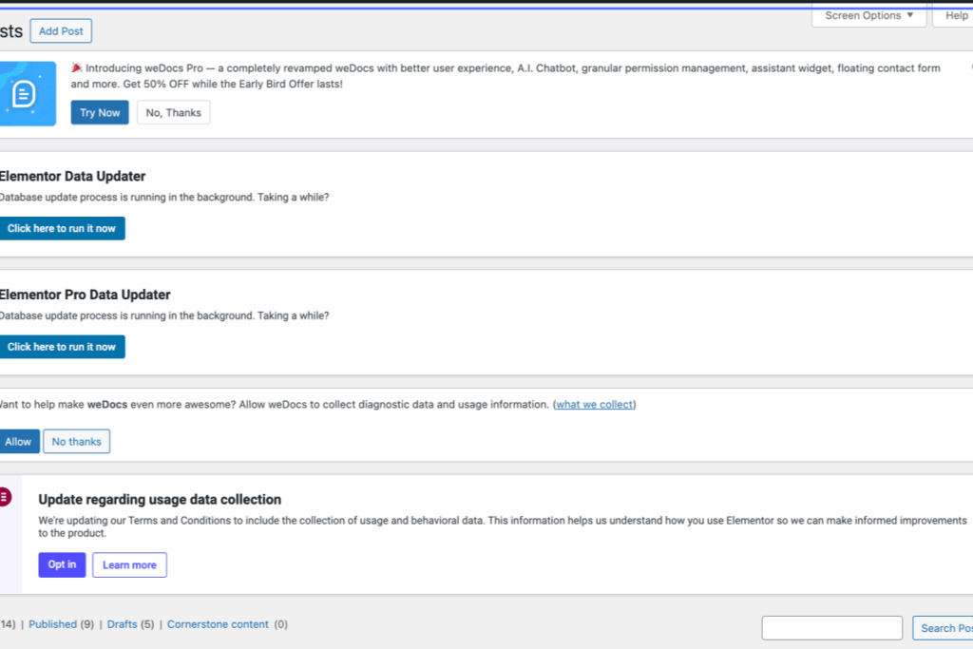The image size is (973, 649).
Task: Run the Elementor Data Updater now
Action: click(62, 228)
